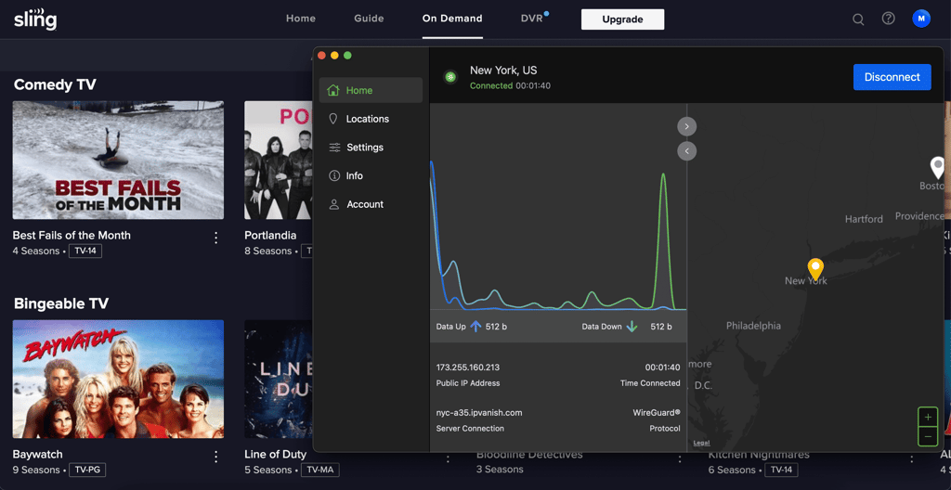Click the Hartford label on the map
951x490 pixels.
864,219
